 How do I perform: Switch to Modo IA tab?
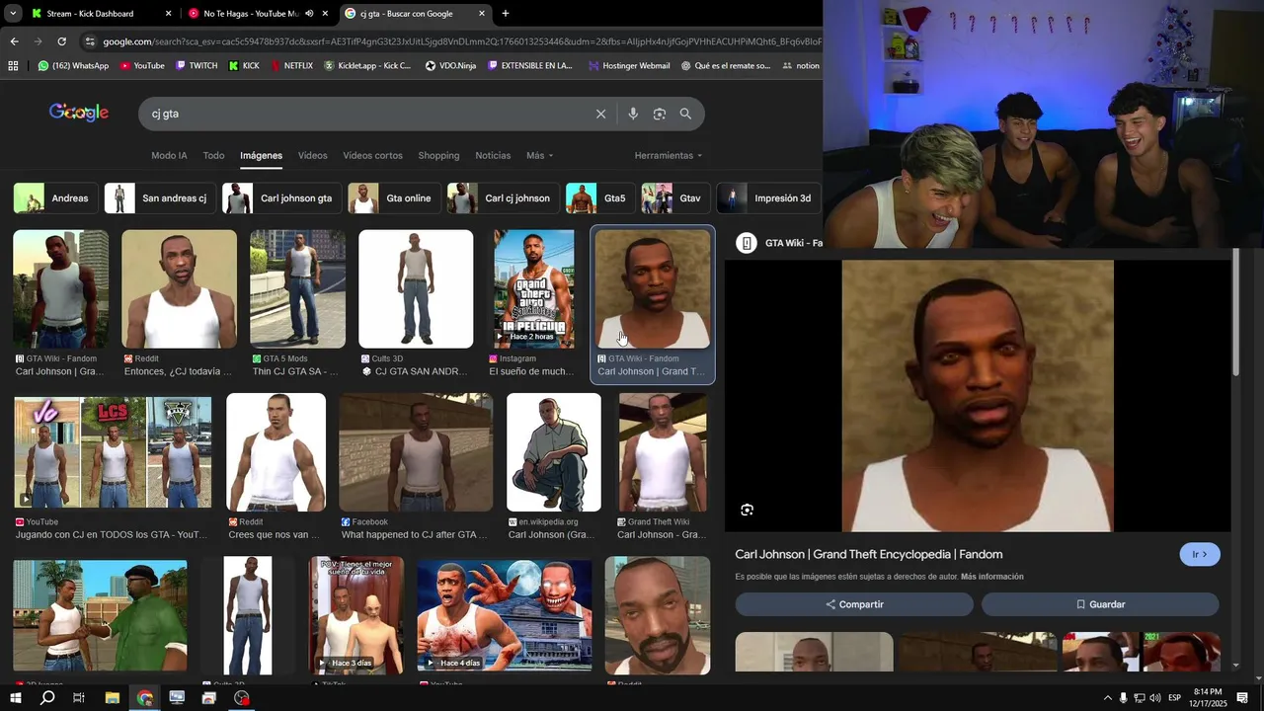pos(169,155)
